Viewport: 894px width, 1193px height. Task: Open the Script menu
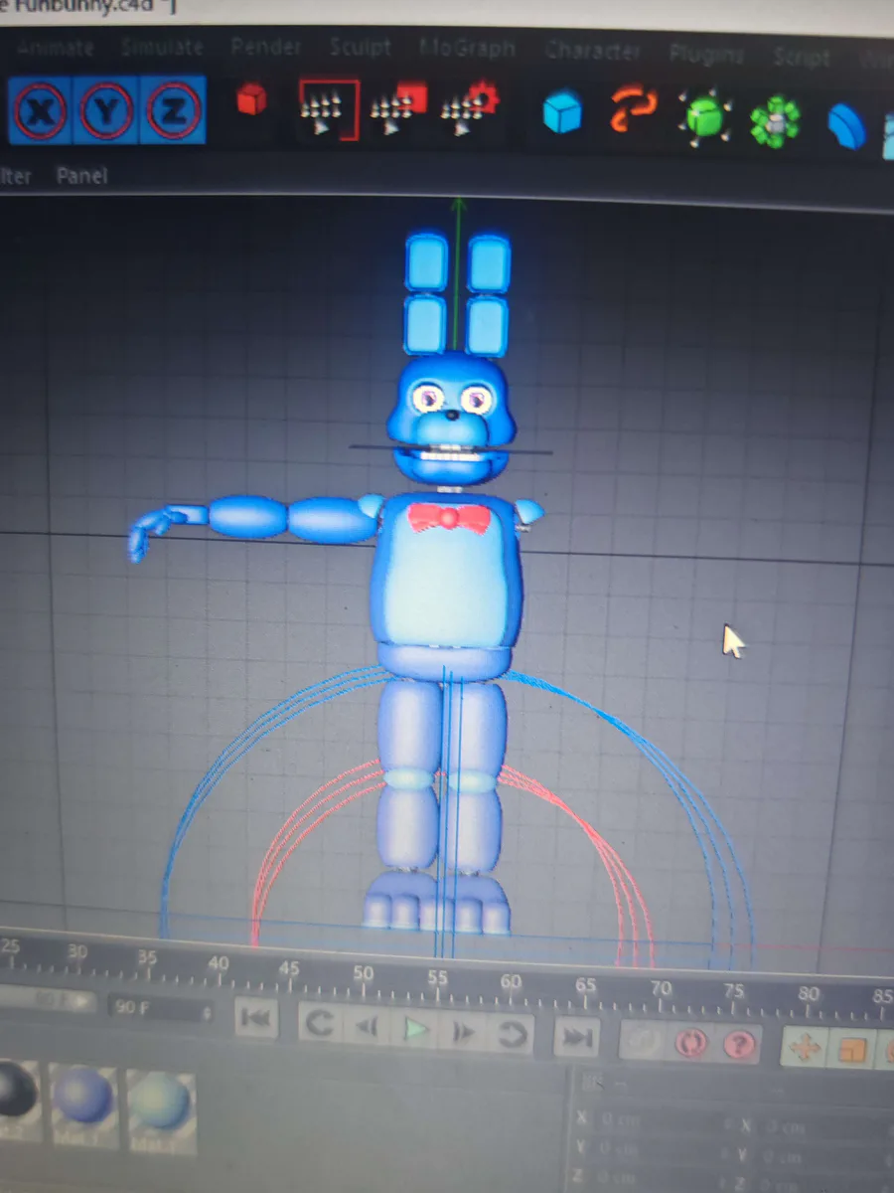point(801,57)
